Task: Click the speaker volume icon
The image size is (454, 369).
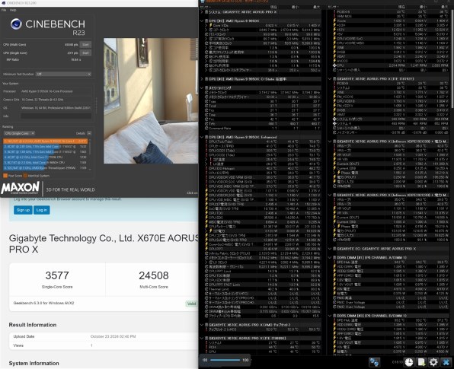Action: [x=205, y=360]
